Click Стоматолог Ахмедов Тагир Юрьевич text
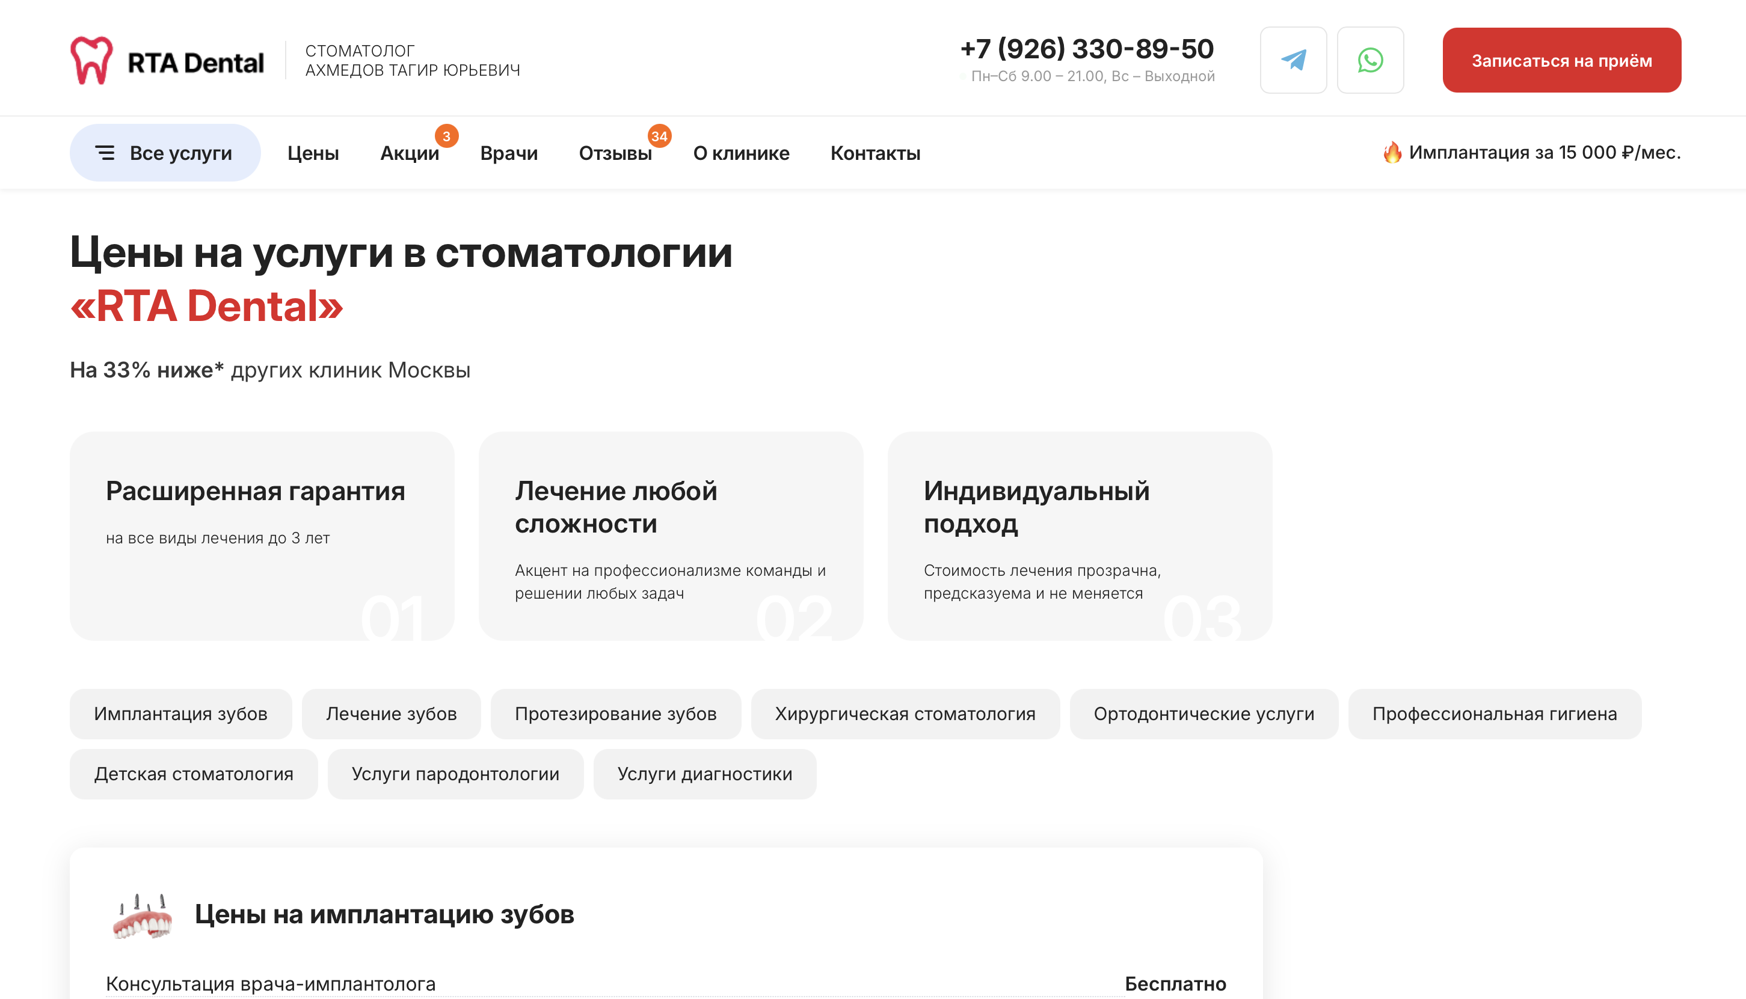The width and height of the screenshot is (1746, 999). coord(413,60)
